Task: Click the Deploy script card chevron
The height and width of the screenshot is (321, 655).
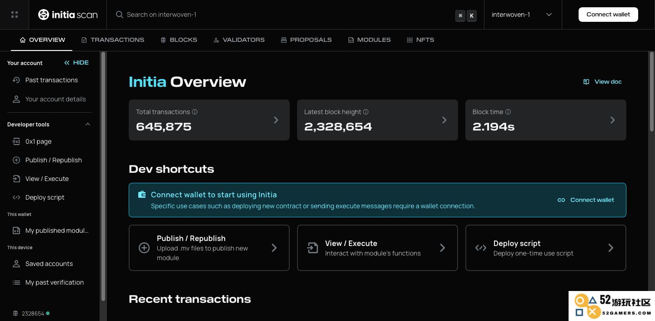Action: [611, 248]
